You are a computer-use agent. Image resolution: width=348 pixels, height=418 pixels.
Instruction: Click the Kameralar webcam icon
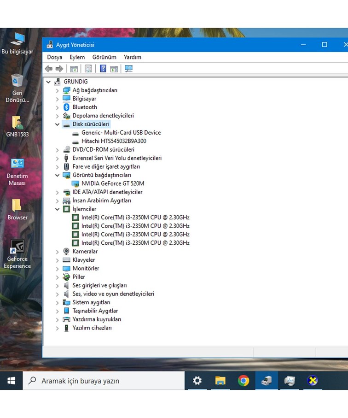66,251
